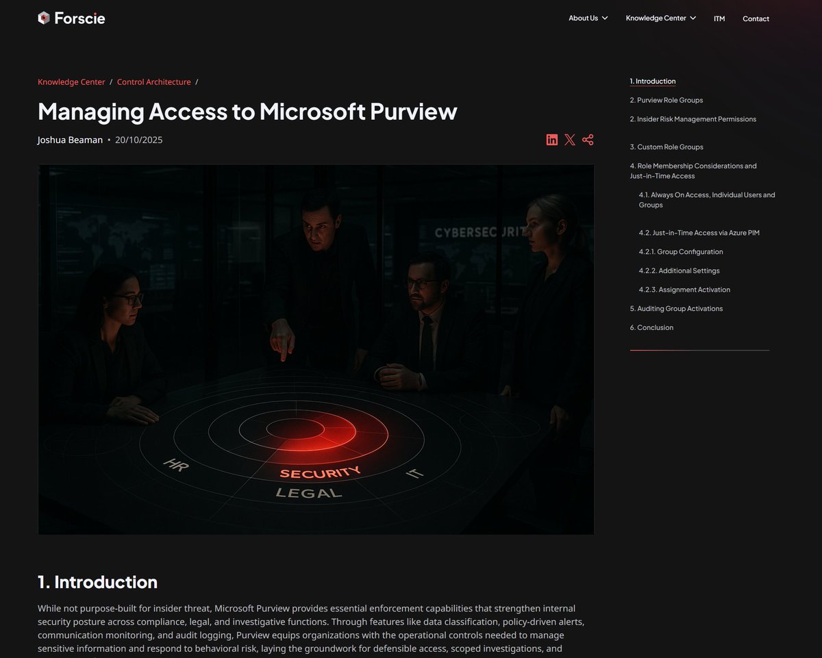The height and width of the screenshot is (658, 822).
Task: Share the article on X
Action: coord(570,139)
